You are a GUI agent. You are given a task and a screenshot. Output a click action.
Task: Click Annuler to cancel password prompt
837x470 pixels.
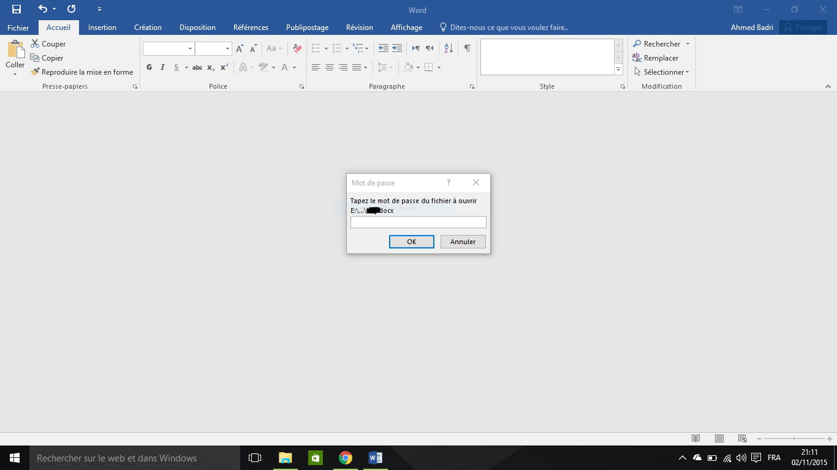tap(463, 242)
